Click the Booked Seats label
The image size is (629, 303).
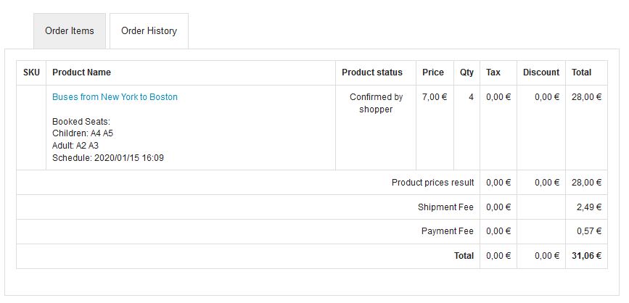(x=81, y=122)
